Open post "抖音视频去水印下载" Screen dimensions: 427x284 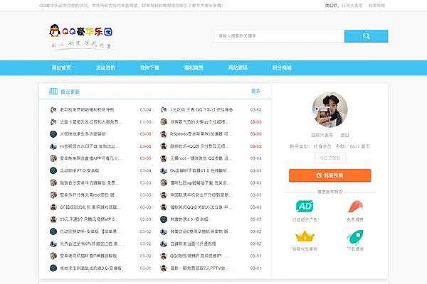coord(89,146)
